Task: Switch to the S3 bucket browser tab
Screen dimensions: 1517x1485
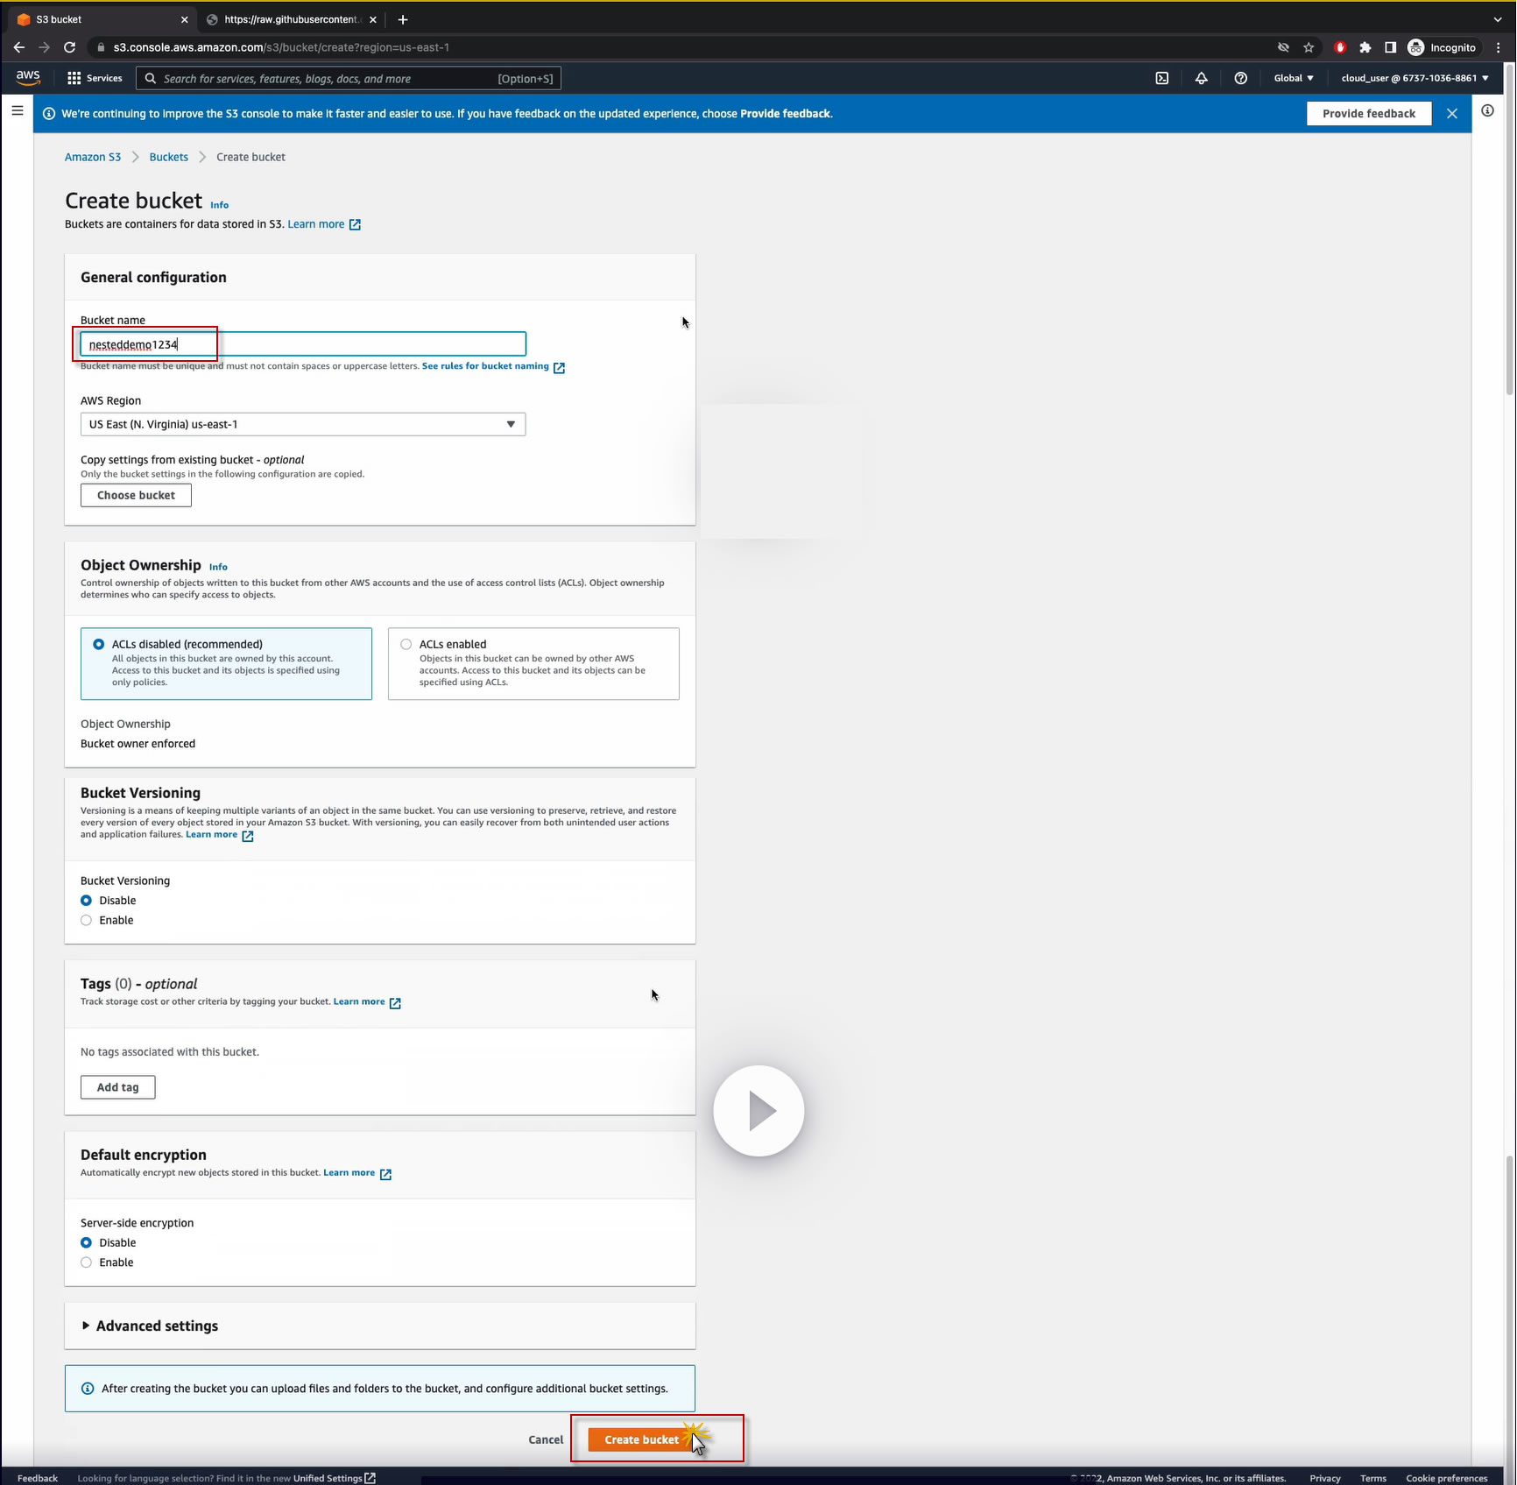Action: point(101,19)
